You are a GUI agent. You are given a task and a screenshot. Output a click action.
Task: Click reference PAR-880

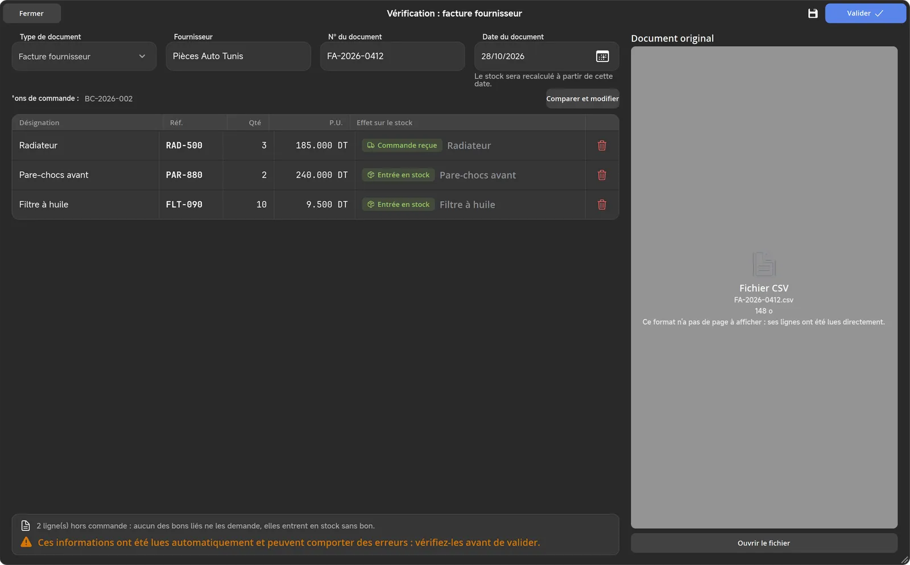pyautogui.click(x=184, y=175)
